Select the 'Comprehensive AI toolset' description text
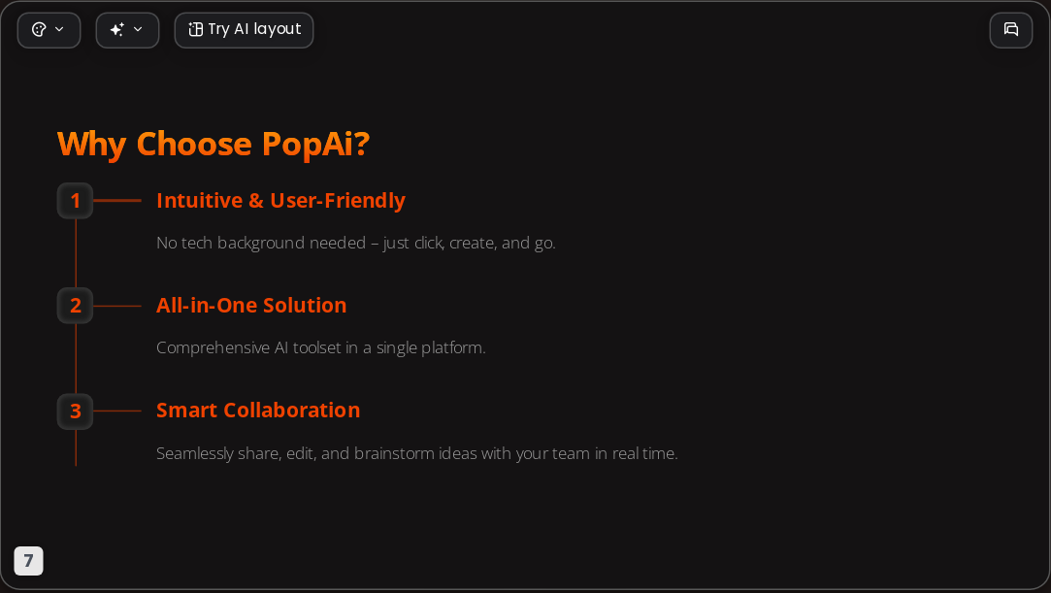The image size is (1051, 593). click(x=321, y=347)
